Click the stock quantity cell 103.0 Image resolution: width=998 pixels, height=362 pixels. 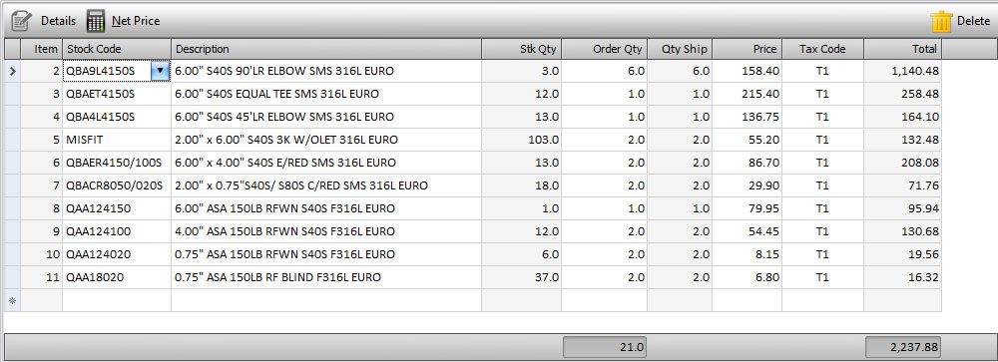[521, 140]
